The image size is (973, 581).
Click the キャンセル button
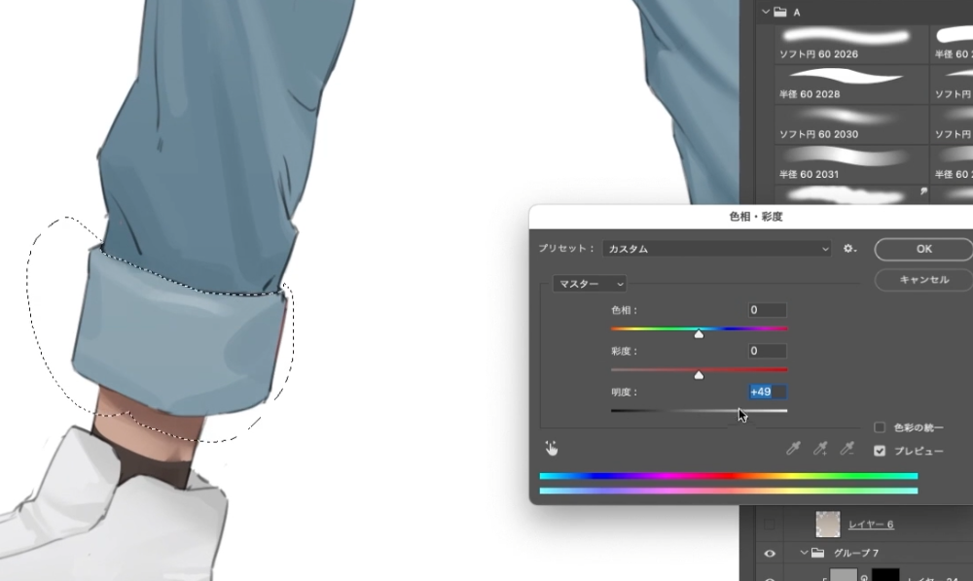click(x=923, y=280)
